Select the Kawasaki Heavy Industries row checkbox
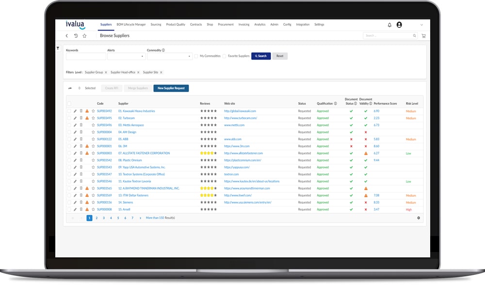 [69, 111]
